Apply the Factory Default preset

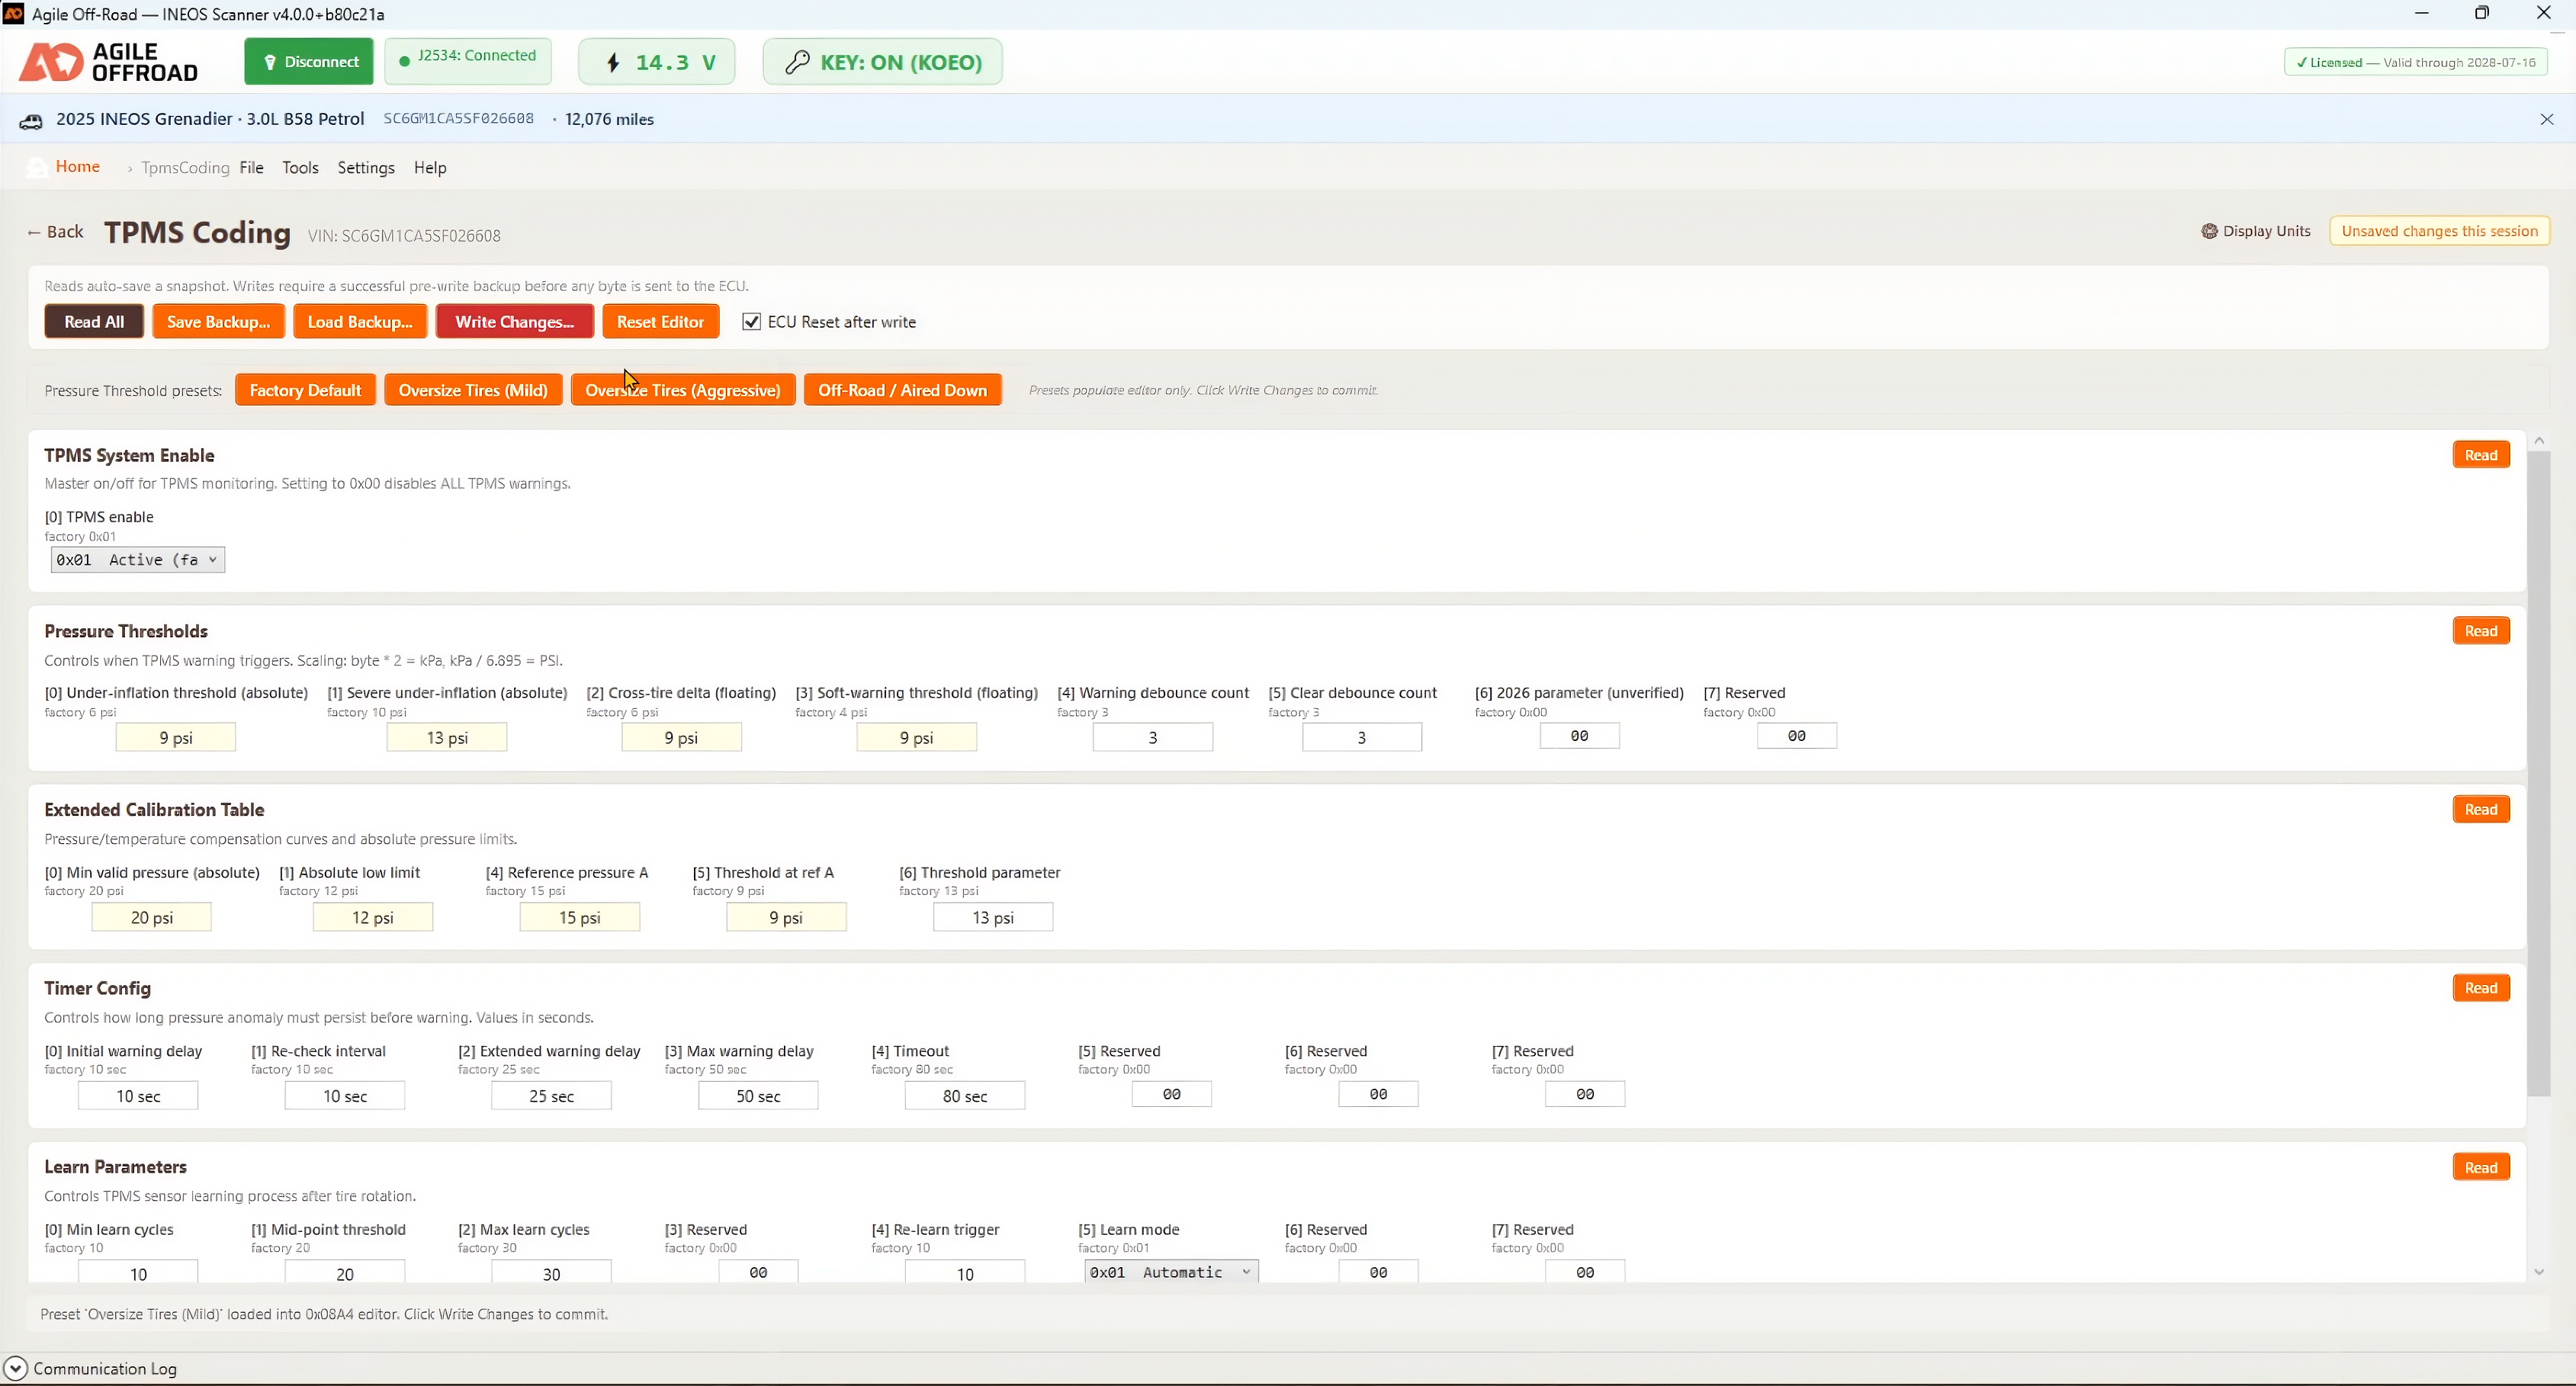click(x=305, y=390)
